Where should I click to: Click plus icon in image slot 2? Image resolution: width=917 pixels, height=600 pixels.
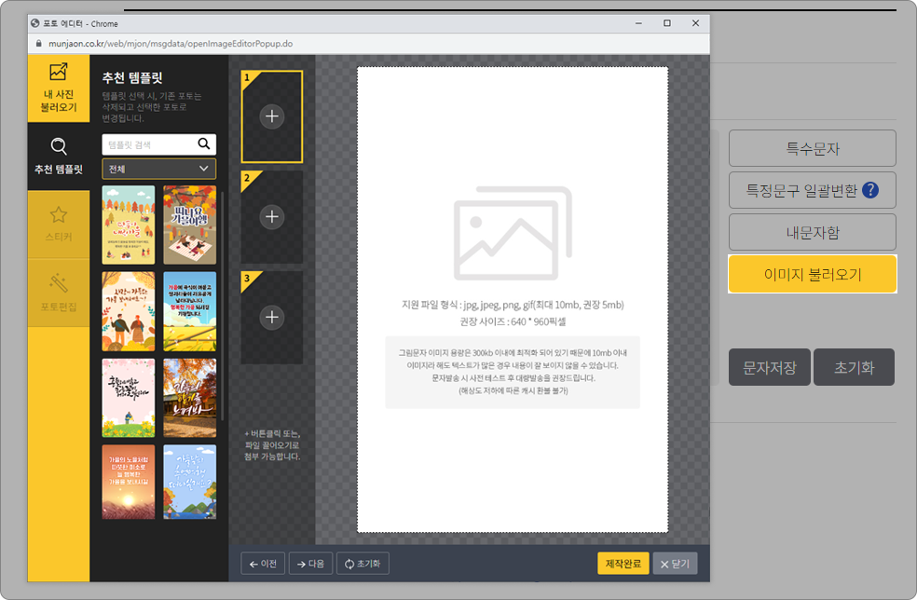[271, 216]
